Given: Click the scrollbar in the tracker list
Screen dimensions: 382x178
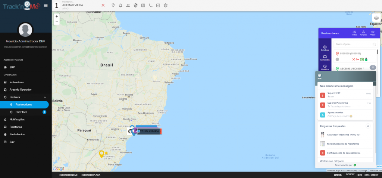Looking at the screenshot, I should 378,52.
